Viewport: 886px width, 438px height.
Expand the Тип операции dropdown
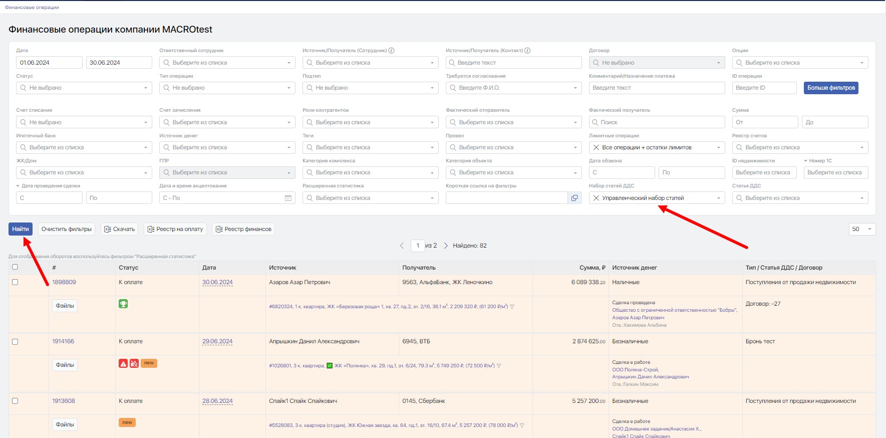pos(227,88)
